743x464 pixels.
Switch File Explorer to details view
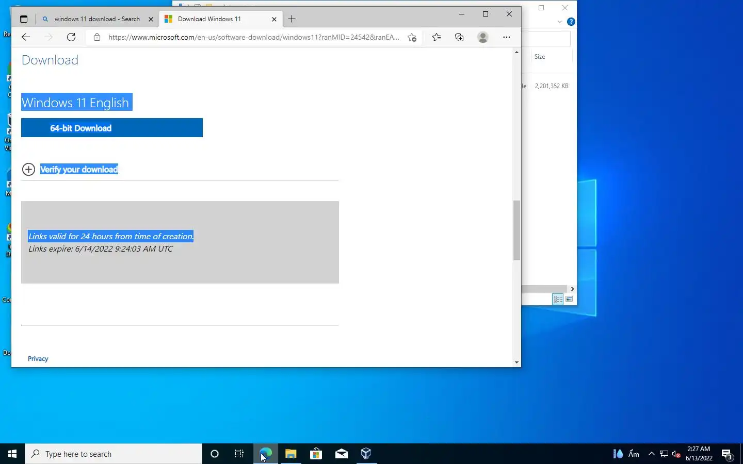click(x=558, y=299)
